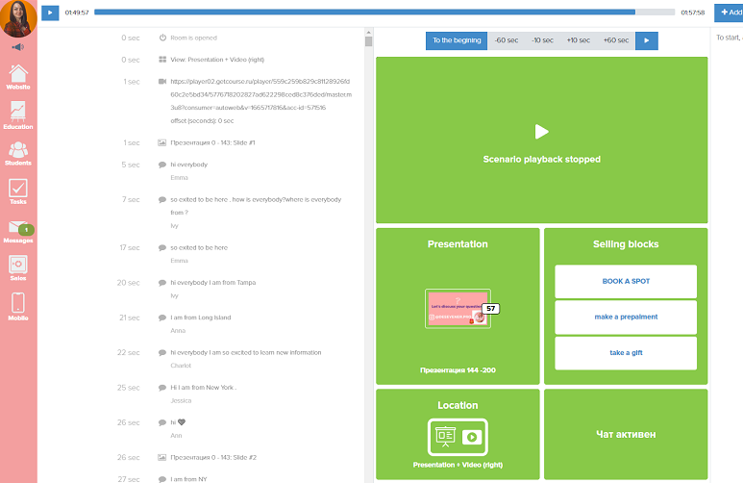Open the Location layout selector block
743x483 pixels.
point(458,434)
